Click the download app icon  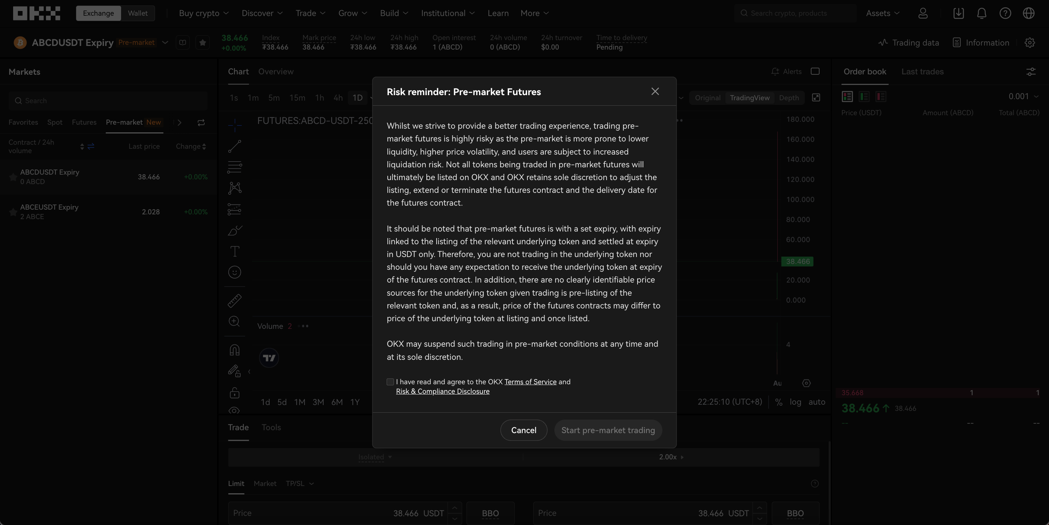tap(959, 13)
